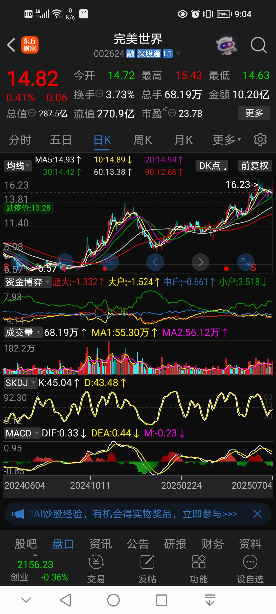Tap the L1 level quote badge
The width and height of the screenshot is (276, 614).
[168, 54]
